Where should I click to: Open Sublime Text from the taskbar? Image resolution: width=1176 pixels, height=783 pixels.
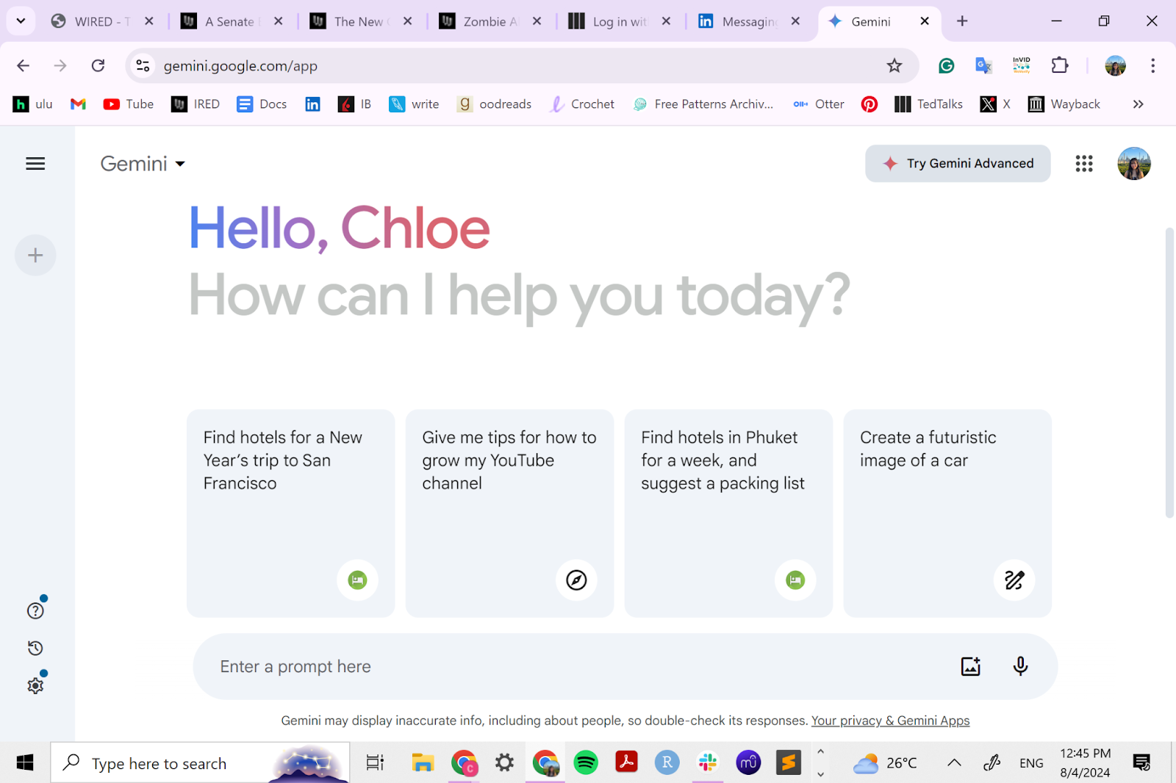pyautogui.click(x=789, y=762)
